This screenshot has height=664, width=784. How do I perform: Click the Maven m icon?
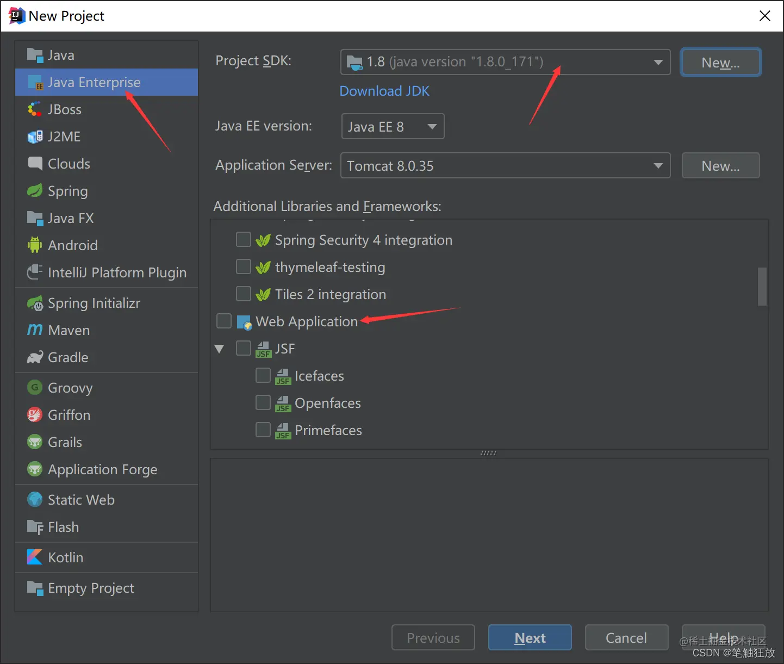point(35,330)
